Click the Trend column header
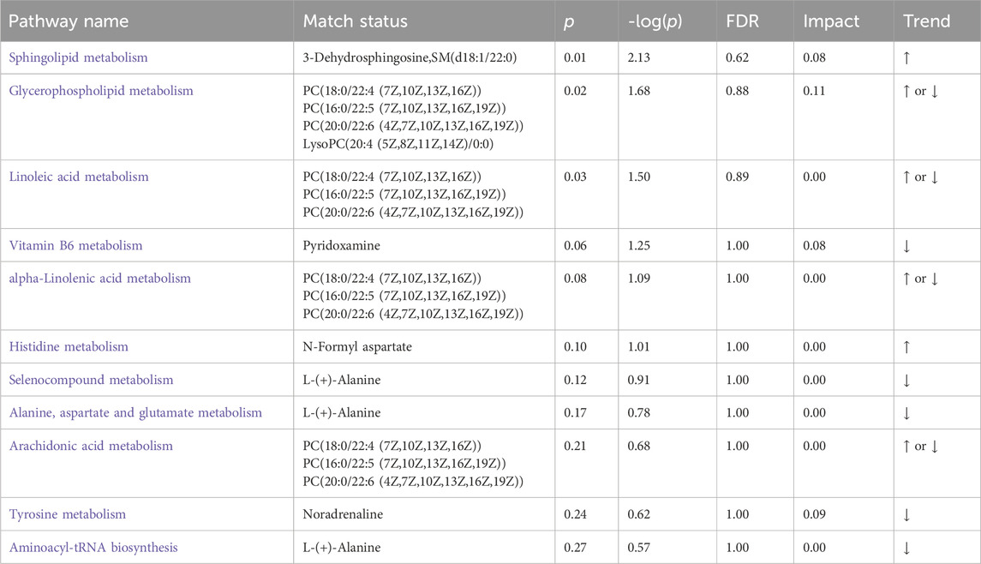 click(926, 21)
